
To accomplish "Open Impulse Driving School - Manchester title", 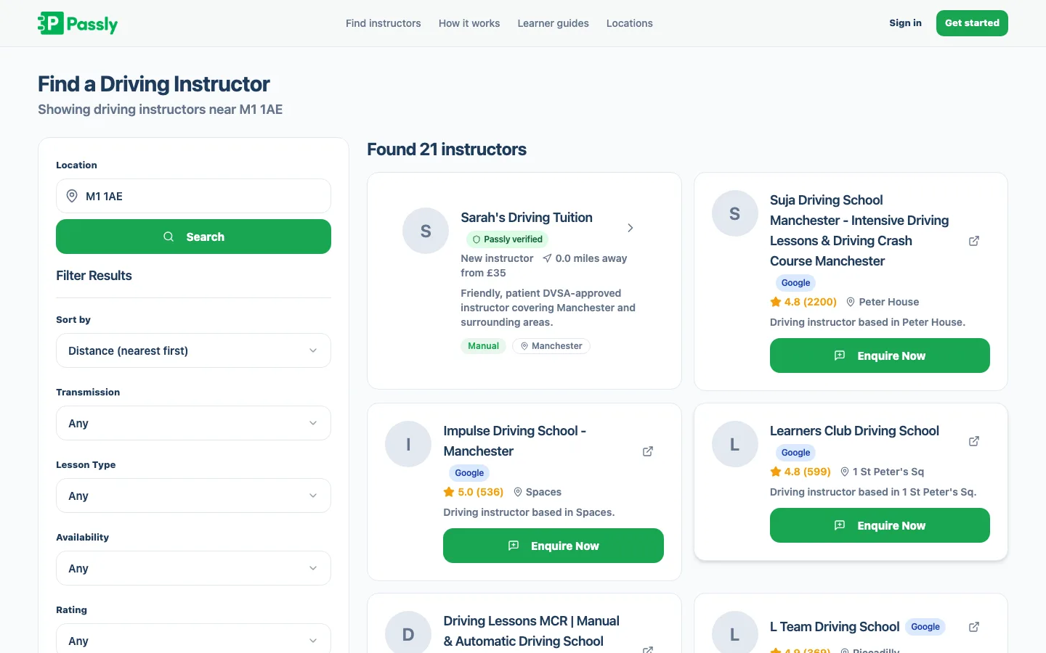I will coord(515,441).
